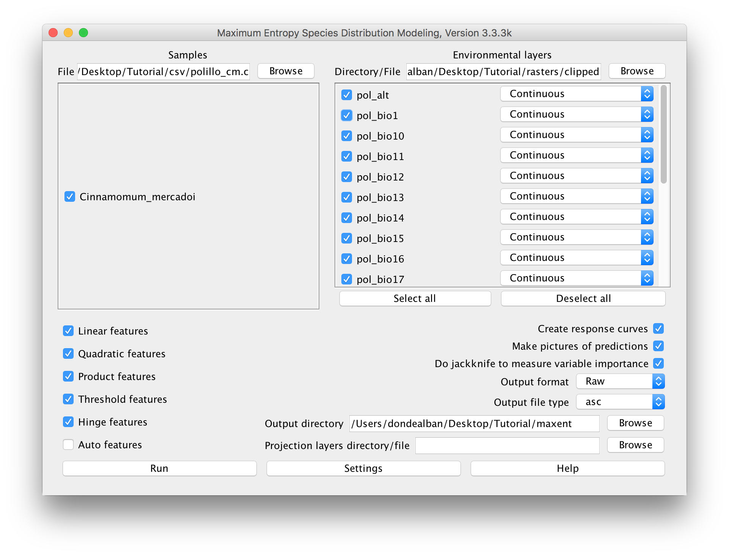Toggle Make pictures of predictions checkbox
The height and width of the screenshot is (556, 729).
[658, 346]
